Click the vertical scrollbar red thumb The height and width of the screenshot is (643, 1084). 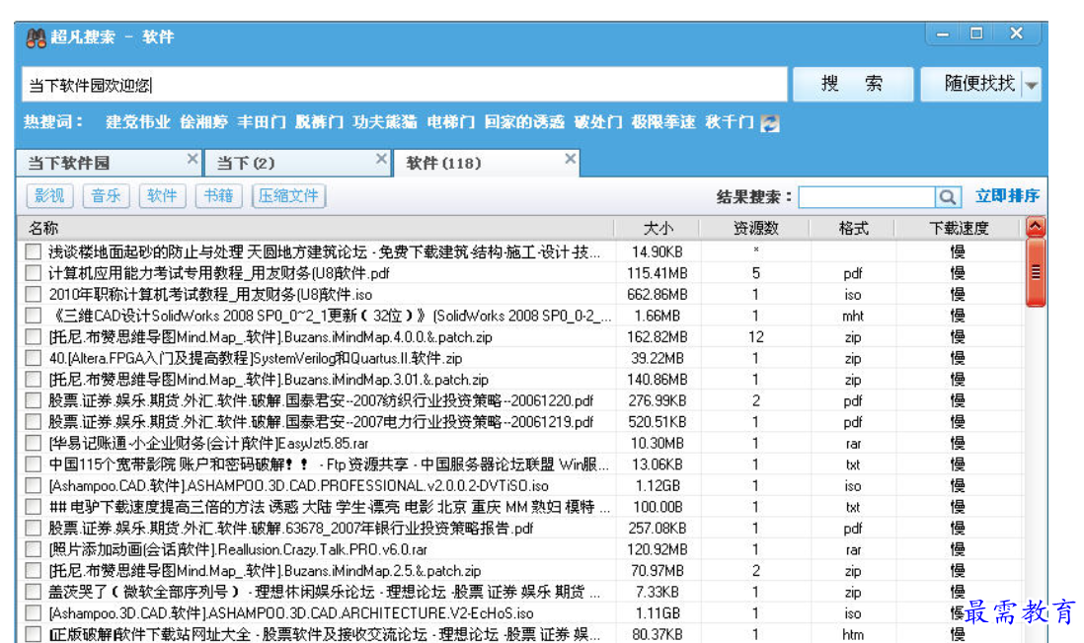[x=1035, y=272]
